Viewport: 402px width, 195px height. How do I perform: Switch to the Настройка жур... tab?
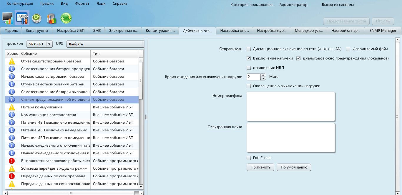(272, 31)
